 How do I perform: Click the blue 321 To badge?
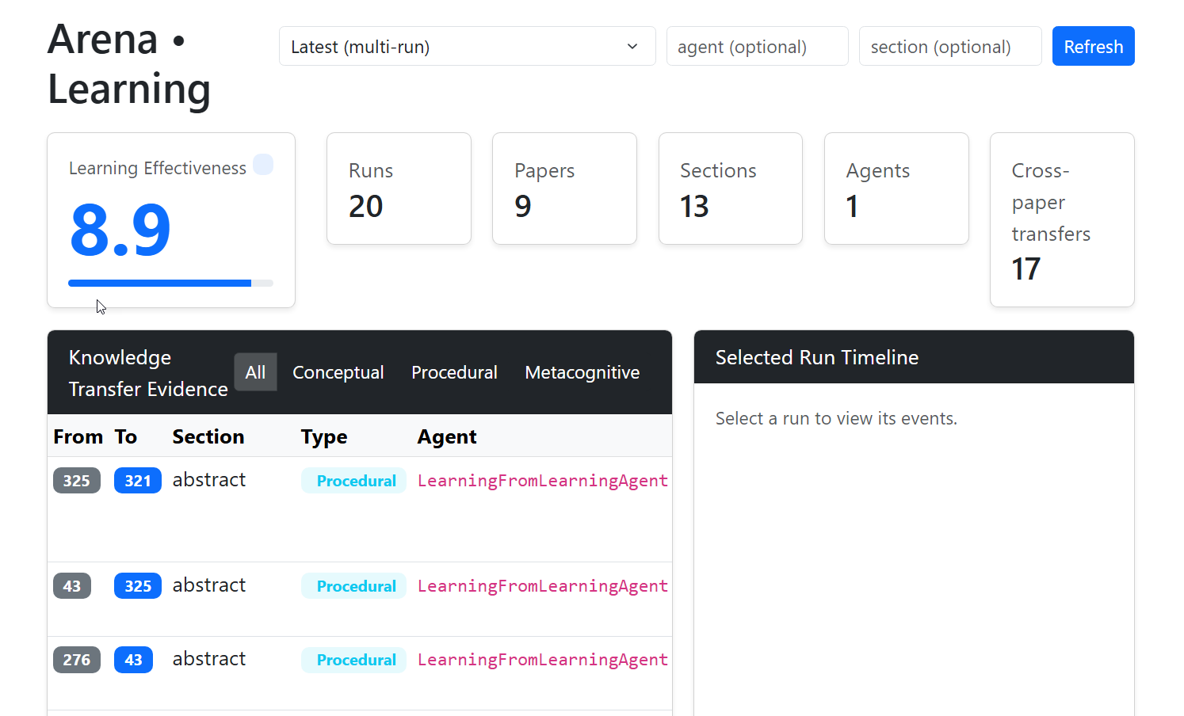pos(138,481)
